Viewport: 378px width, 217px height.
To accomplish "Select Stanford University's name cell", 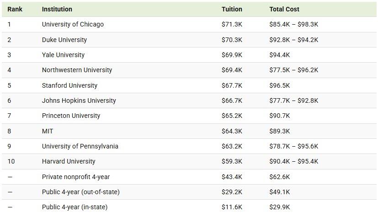I will click(x=69, y=85).
